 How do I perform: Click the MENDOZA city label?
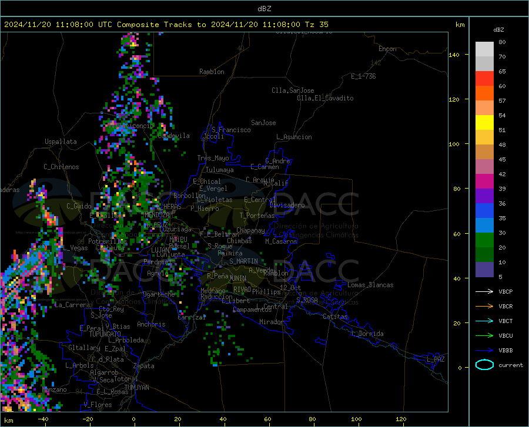coord(157,215)
